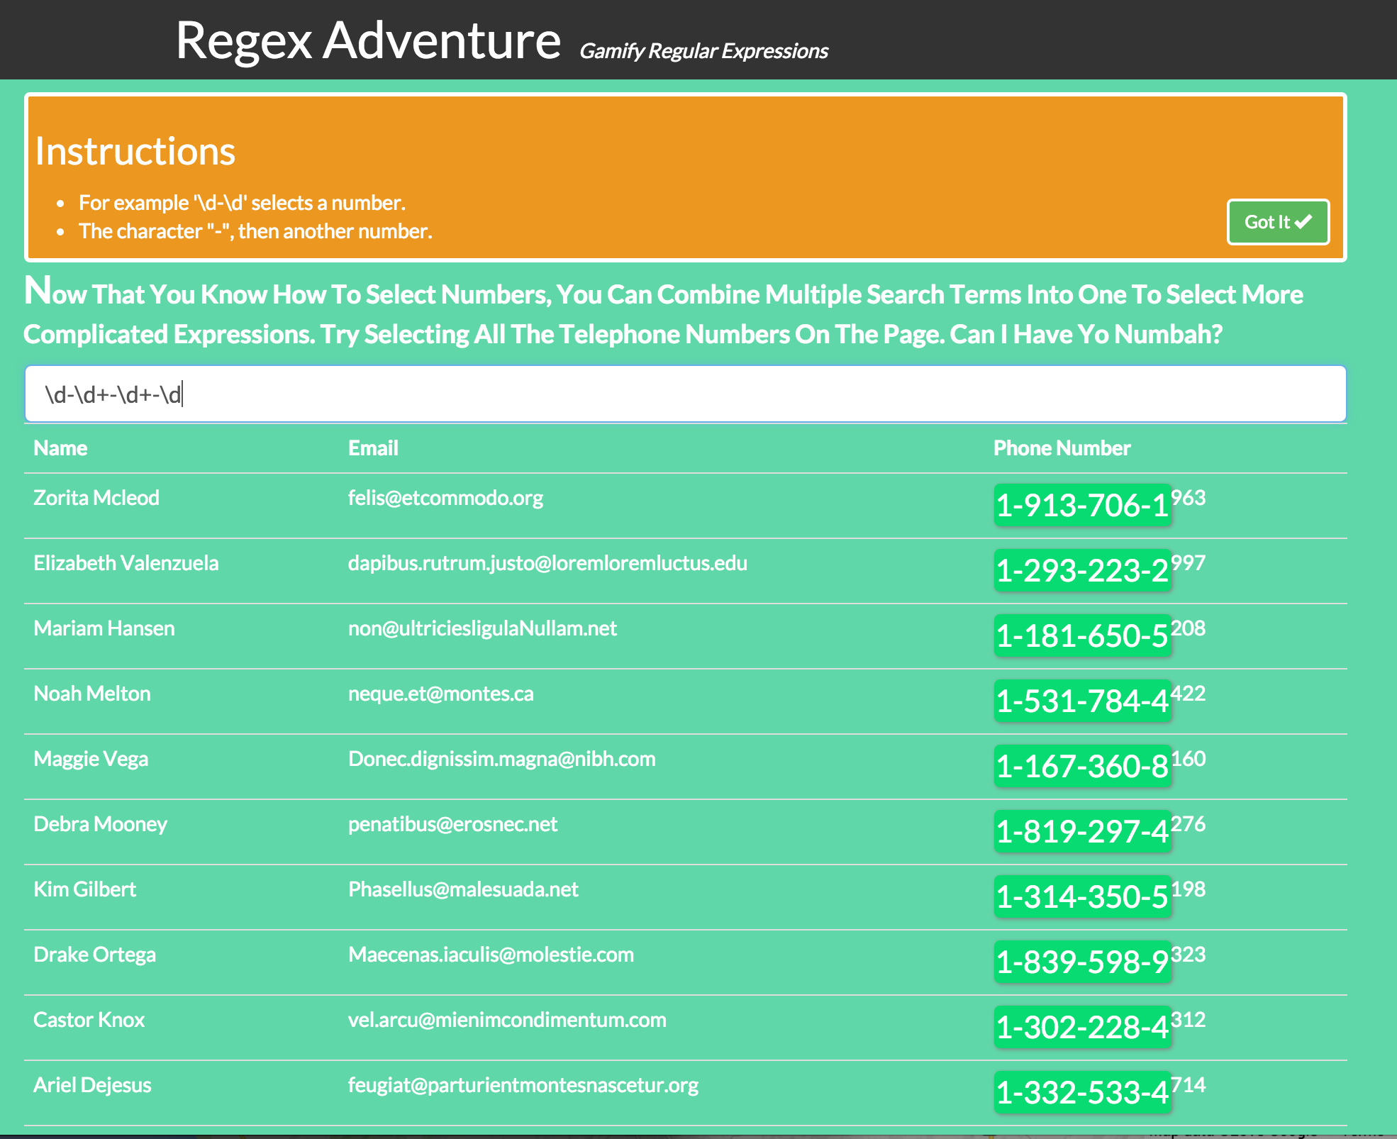Click Debra Mooney's highlighted phone number
1397x1139 pixels.
coord(1081,831)
